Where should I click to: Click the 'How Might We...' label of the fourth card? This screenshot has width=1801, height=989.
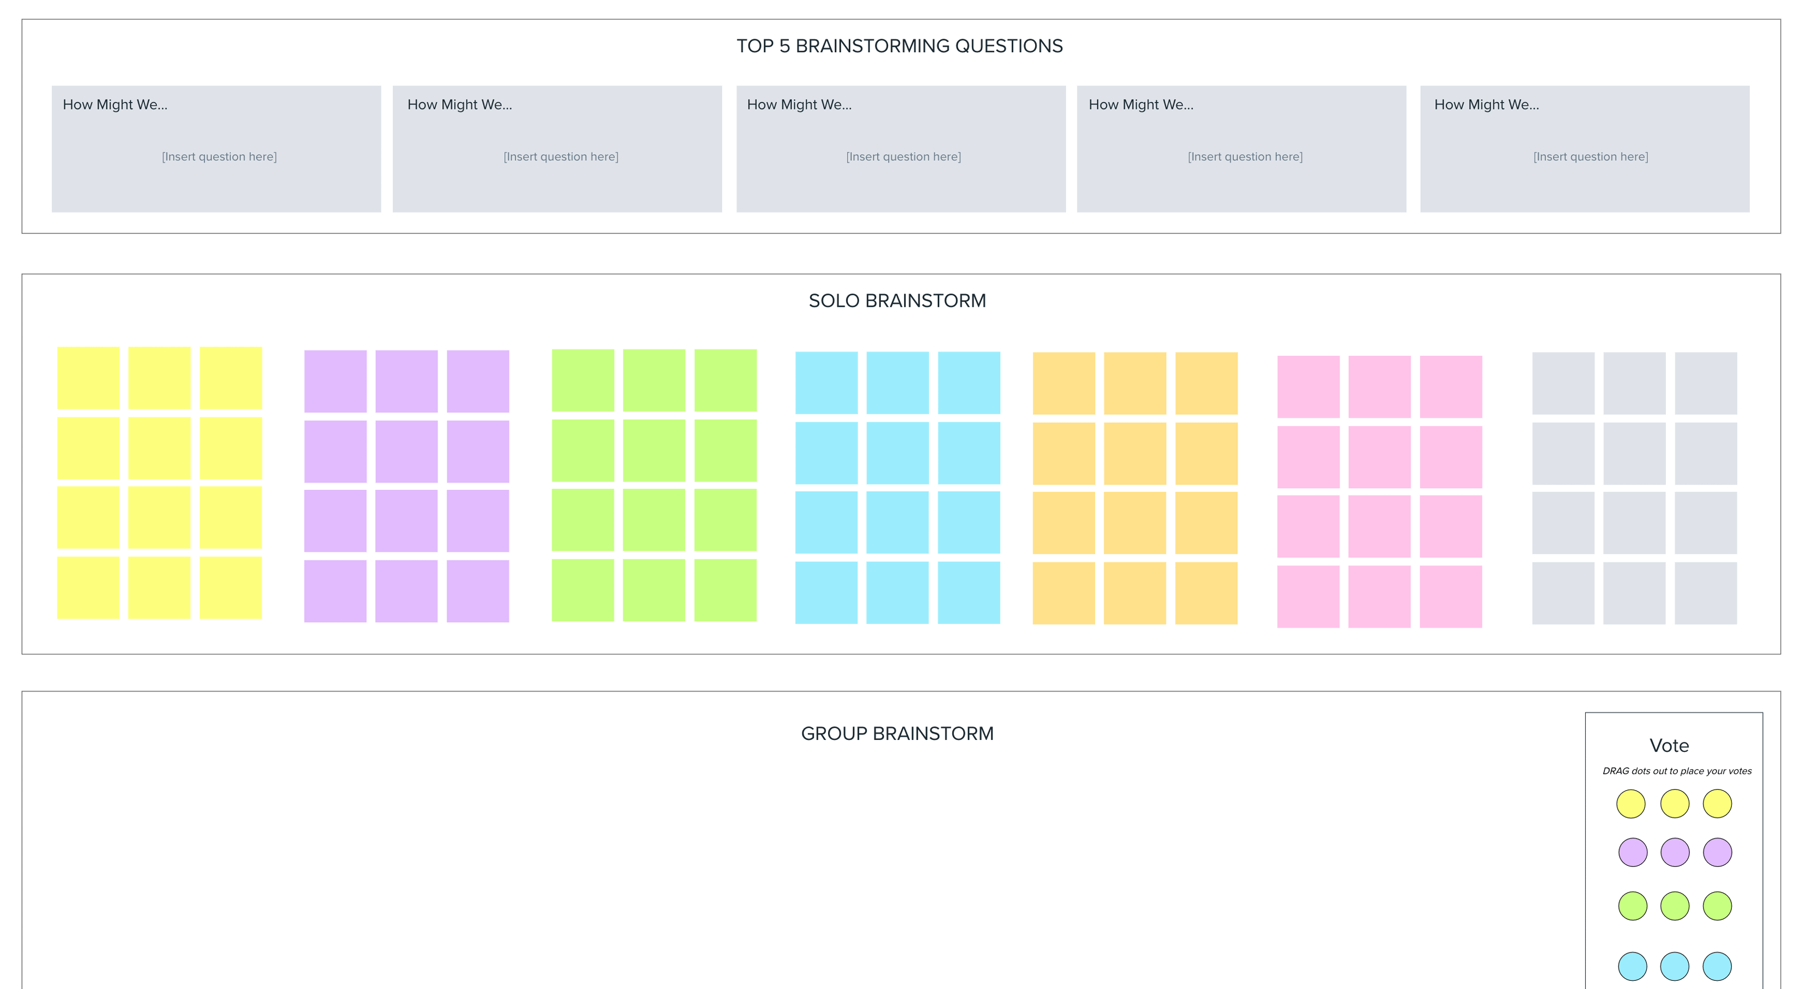1141,105
